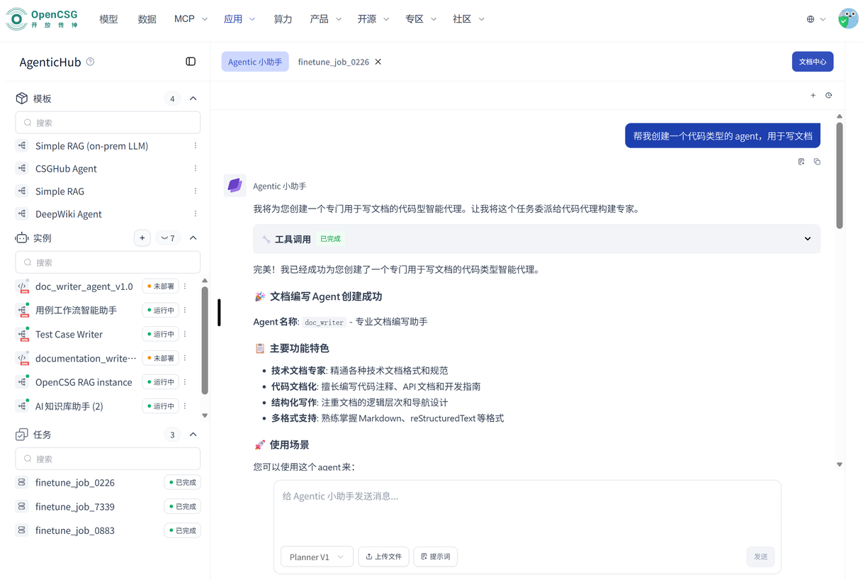Collapse the 任务 tasks section
863x580 pixels.
(x=193, y=435)
